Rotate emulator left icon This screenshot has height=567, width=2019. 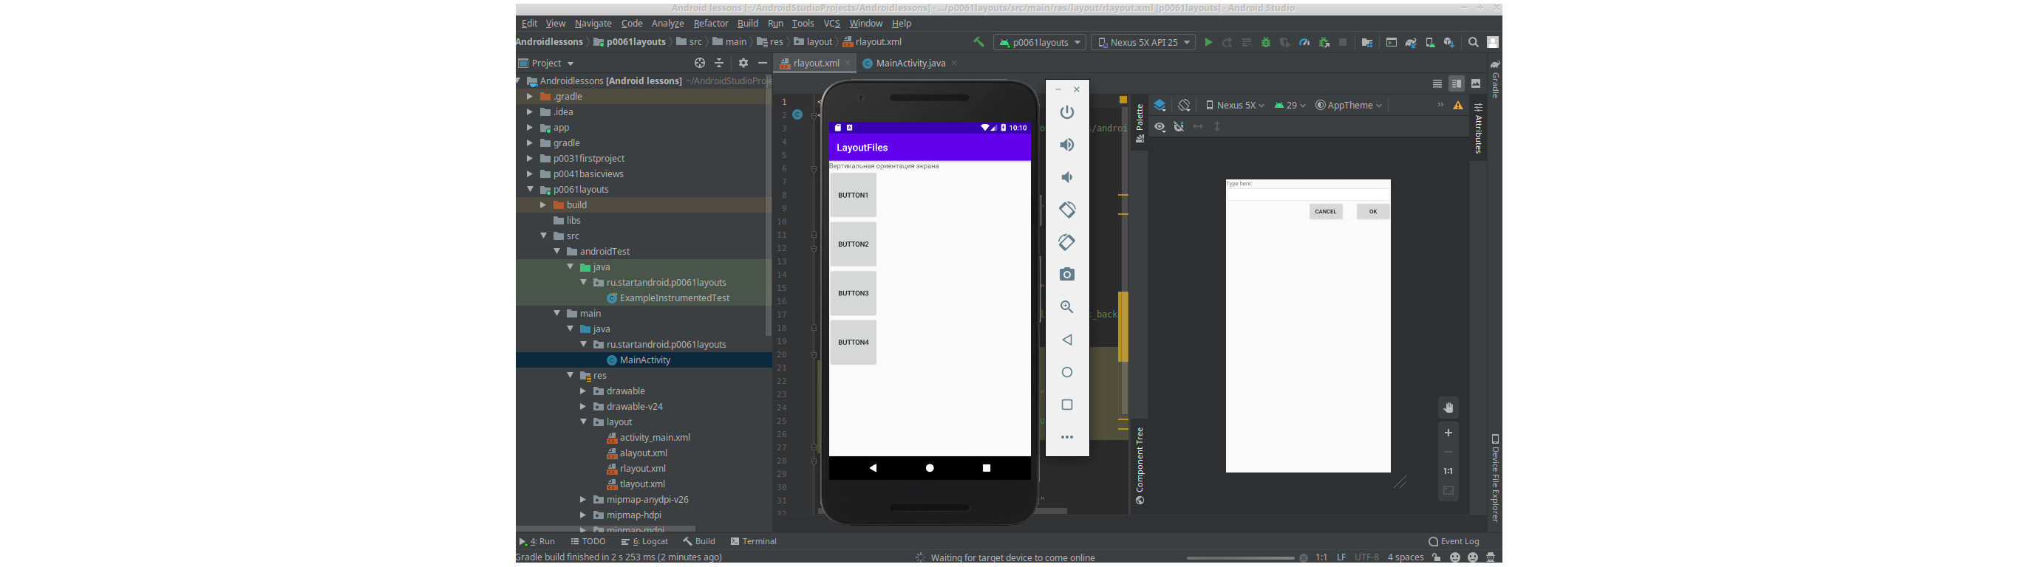[1066, 210]
